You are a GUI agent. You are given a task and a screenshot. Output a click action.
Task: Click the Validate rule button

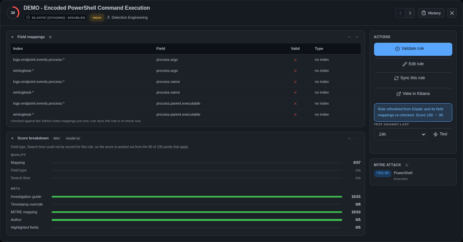[413, 49]
